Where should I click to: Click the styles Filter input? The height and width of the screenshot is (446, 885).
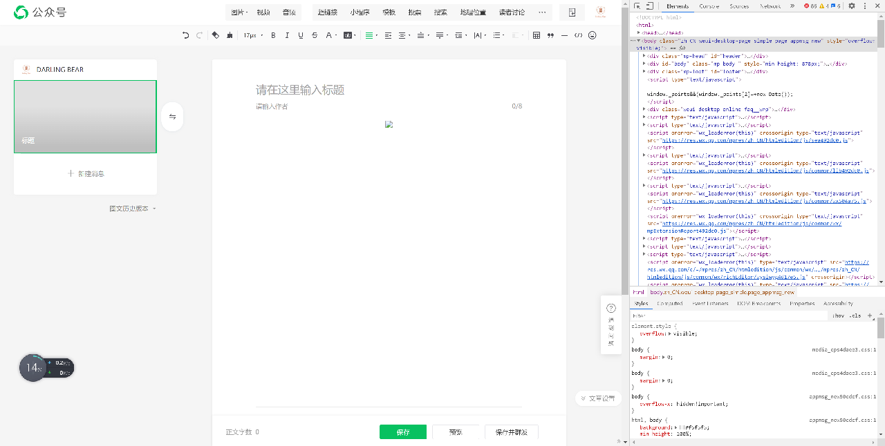click(x=729, y=316)
